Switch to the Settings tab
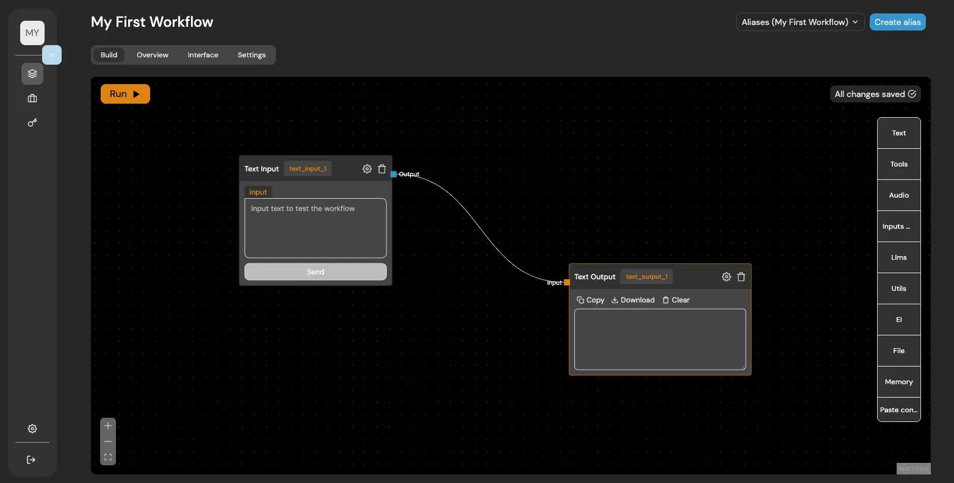The image size is (954, 483). [251, 55]
